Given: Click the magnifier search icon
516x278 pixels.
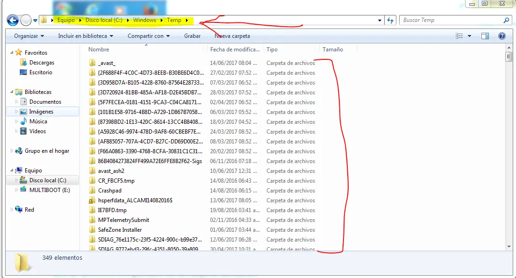Looking at the screenshot, I should [506, 20].
